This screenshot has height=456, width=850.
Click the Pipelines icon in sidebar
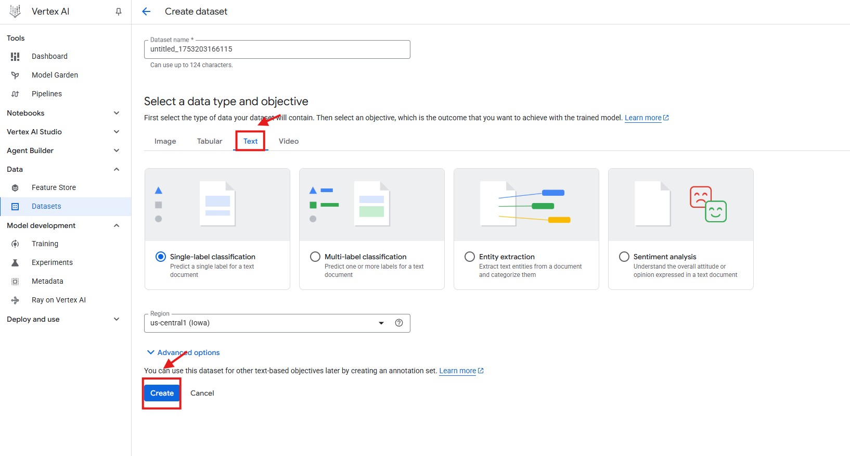pyautogui.click(x=15, y=94)
